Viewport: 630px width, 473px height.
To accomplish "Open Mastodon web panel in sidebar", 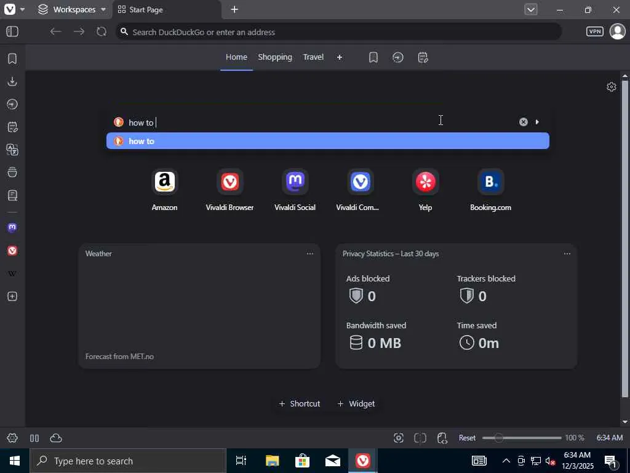I will pos(12,228).
